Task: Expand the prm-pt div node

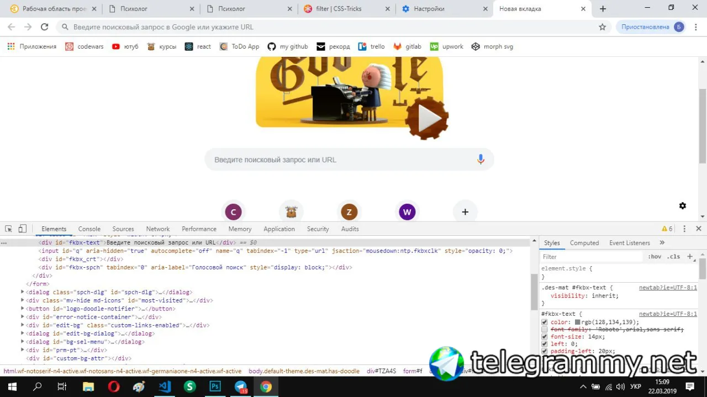Action: 23,350
